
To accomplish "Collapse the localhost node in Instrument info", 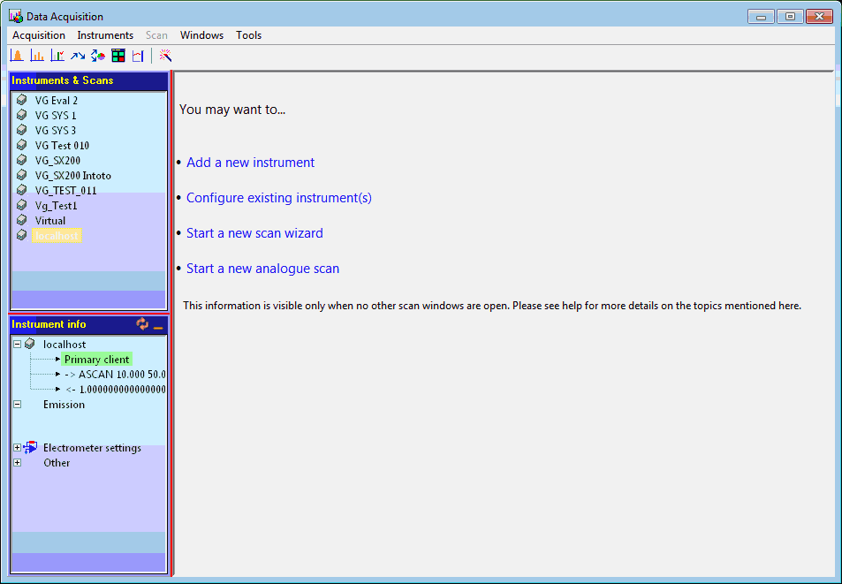I will point(18,345).
